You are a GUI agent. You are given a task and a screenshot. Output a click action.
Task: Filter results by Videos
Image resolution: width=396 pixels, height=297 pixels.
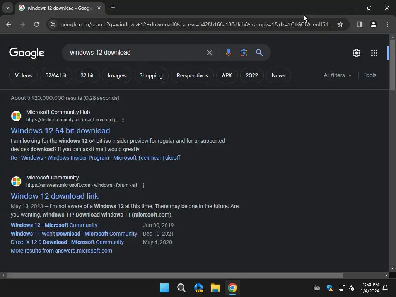(x=23, y=75)
